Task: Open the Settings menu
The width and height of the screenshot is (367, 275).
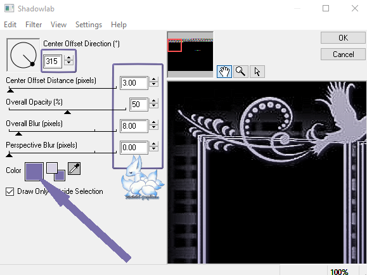Action: [x=89, y=25]
